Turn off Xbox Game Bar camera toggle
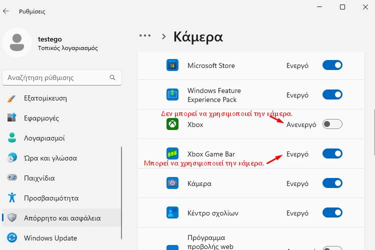Viewport: 375px width, 250px height. click(x=332, y=153)
